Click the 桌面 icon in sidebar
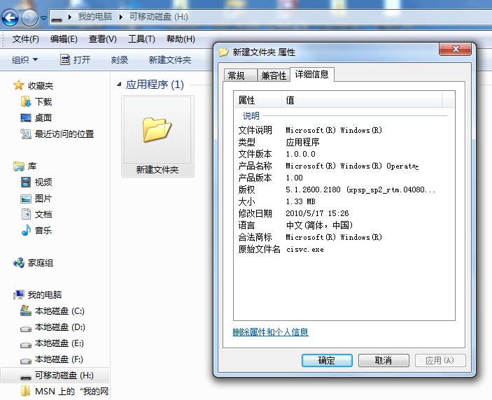The image size is (492, 400). pos(26,118)
